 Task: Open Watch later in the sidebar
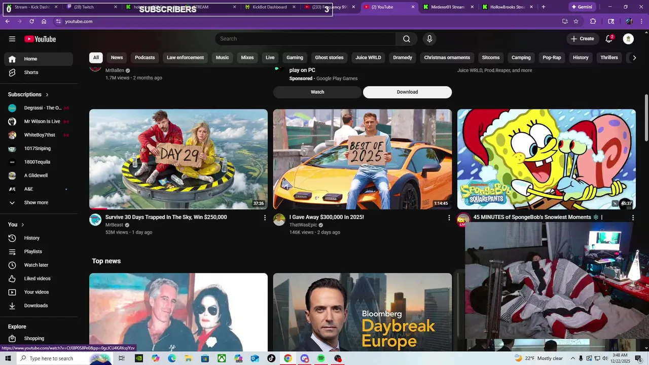[39, 265]
